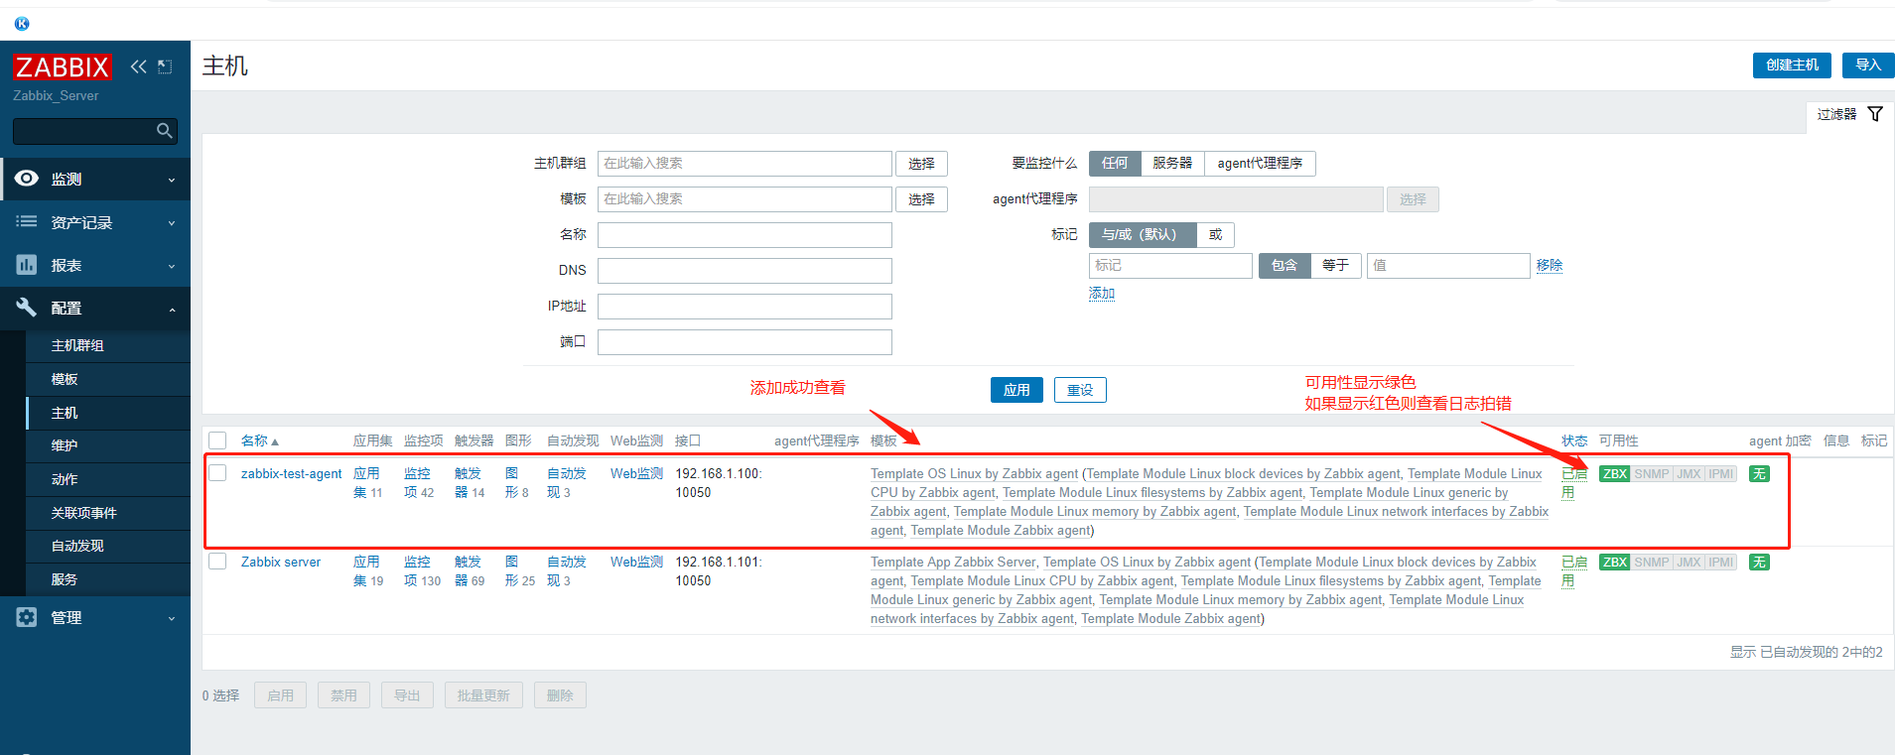Reset the filter with 重设 button
This screenshot has width=1895, height=755.
point(1080,390)
